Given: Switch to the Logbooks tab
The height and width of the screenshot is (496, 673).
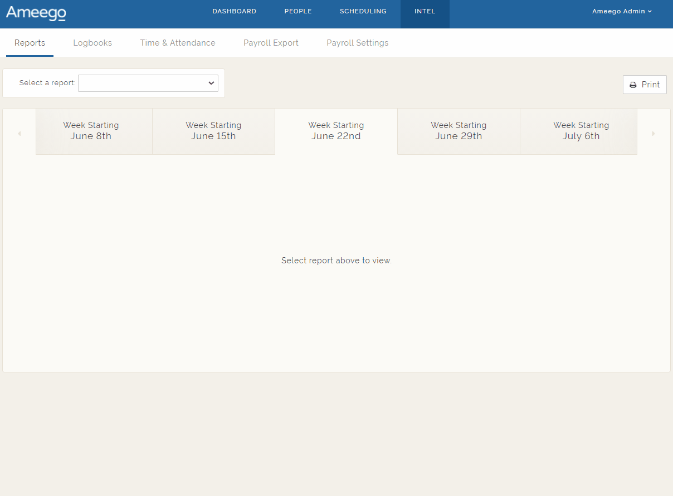Looking at the screenshot, I should tap(92, 43).
